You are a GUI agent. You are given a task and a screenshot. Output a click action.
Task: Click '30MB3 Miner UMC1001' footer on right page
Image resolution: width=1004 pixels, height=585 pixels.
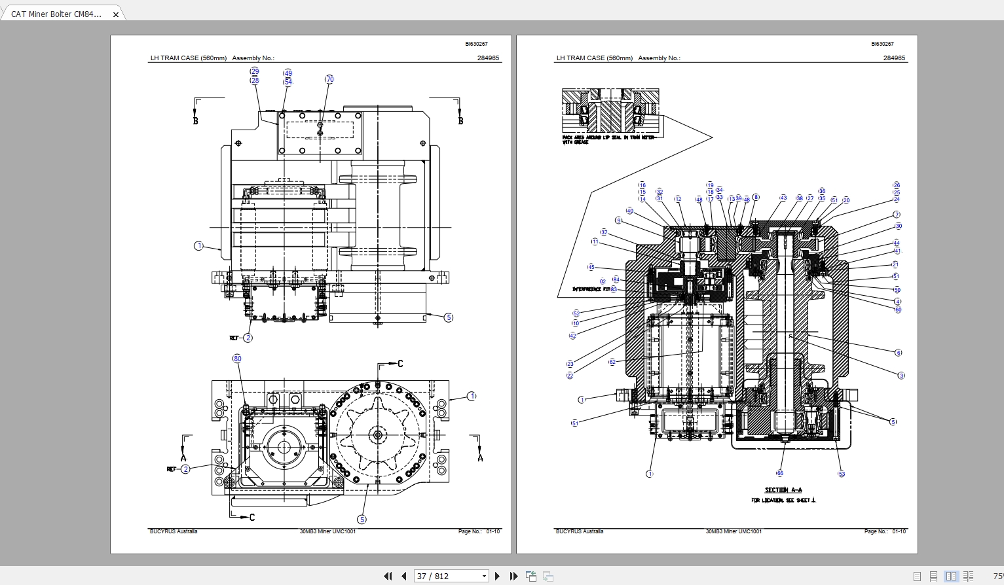click(x=734, y=531)
